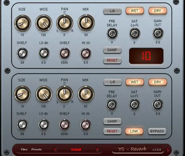Toggle the upper DAMP button
The height and width of the screenshot is (156, 185).
point(112,50)
